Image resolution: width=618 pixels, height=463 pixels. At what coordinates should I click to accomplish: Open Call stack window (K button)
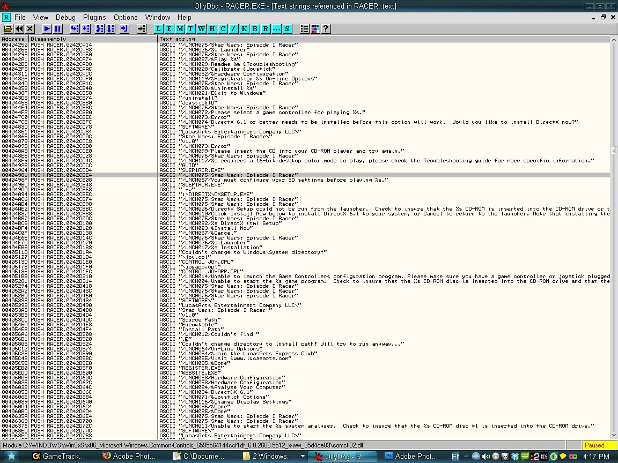tap(245, 29)
